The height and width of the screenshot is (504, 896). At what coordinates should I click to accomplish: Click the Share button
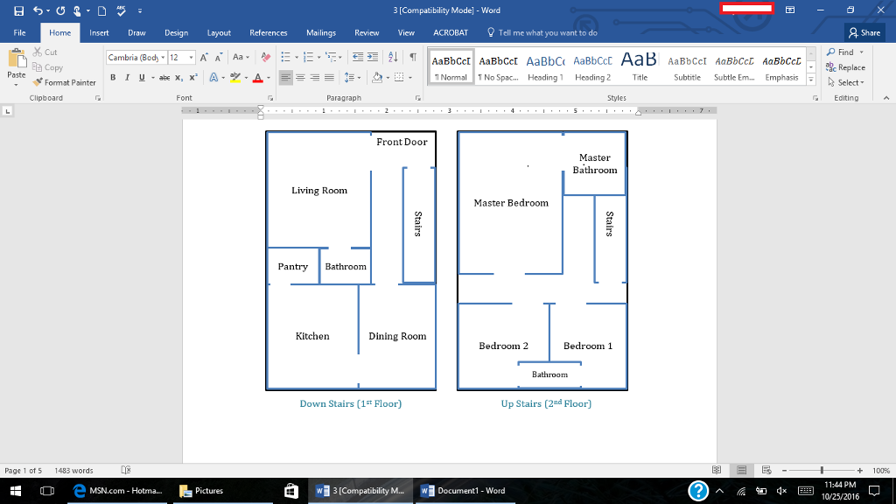(864, 32)
